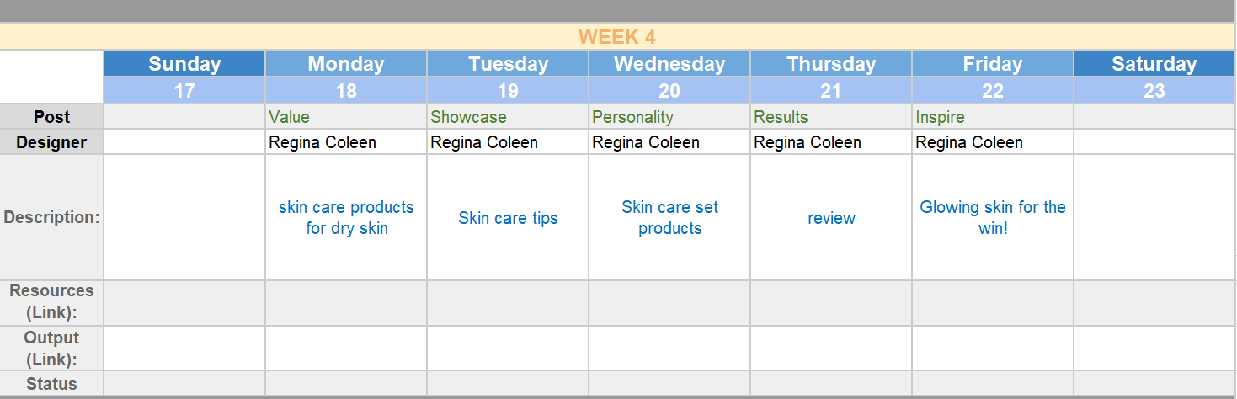Click the Status row label
Screen dimensions: 1237x399
coord(52,384)
